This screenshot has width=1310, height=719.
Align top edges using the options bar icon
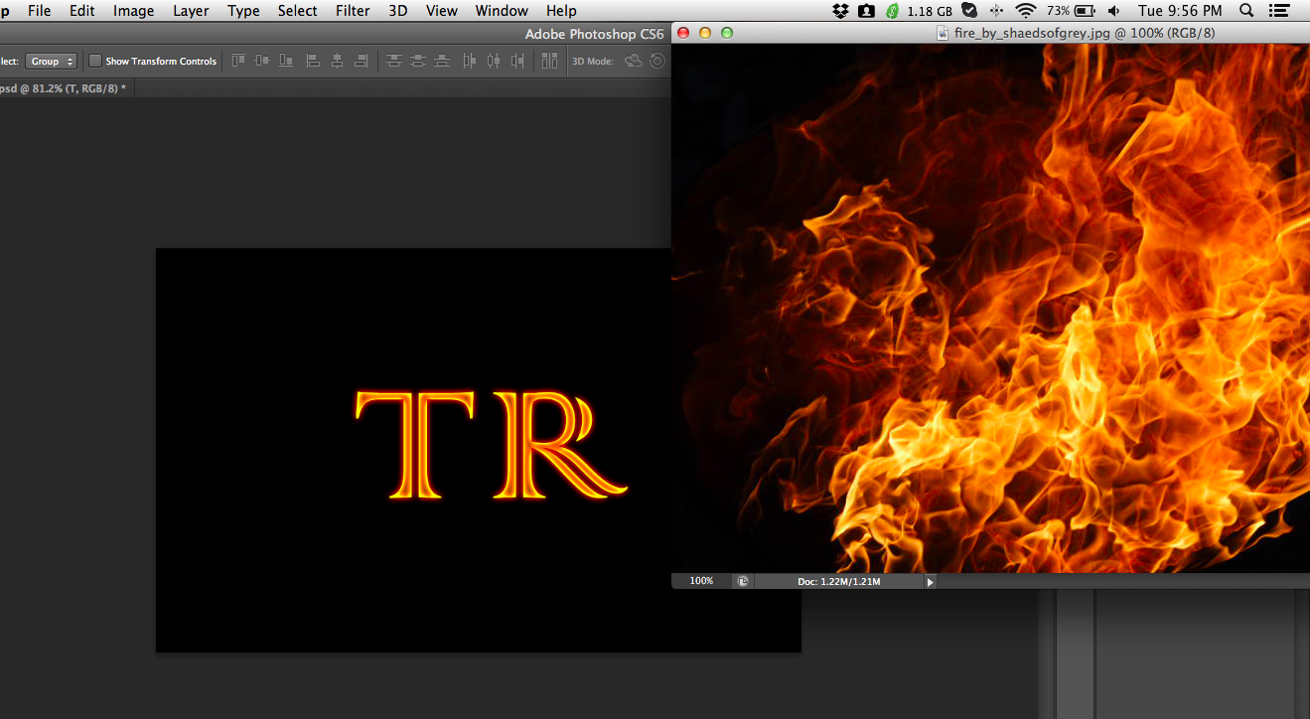tap(237, 61)
